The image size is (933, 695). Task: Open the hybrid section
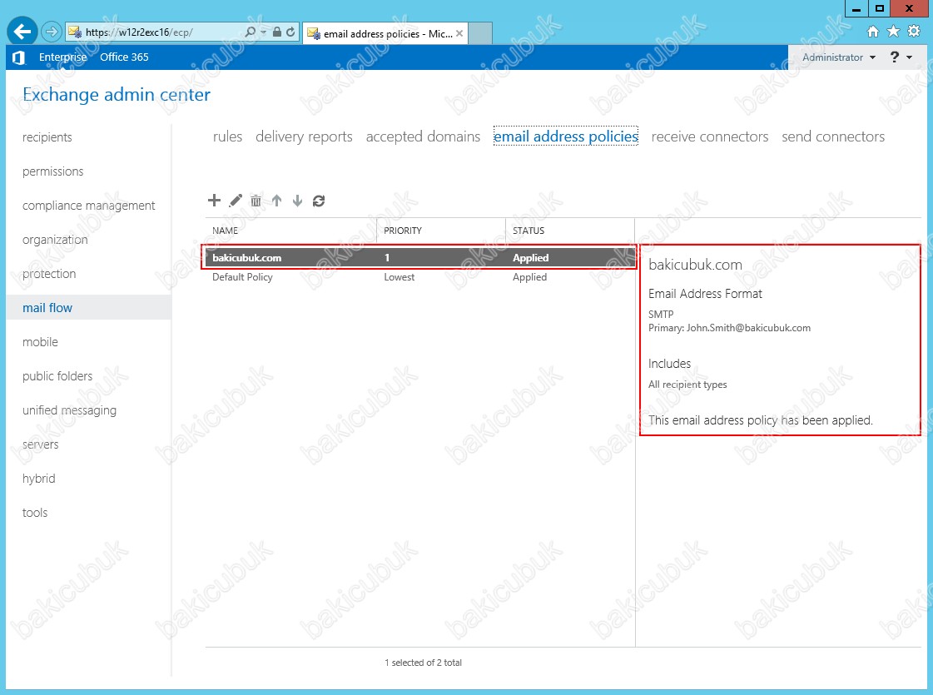point(38,479)
